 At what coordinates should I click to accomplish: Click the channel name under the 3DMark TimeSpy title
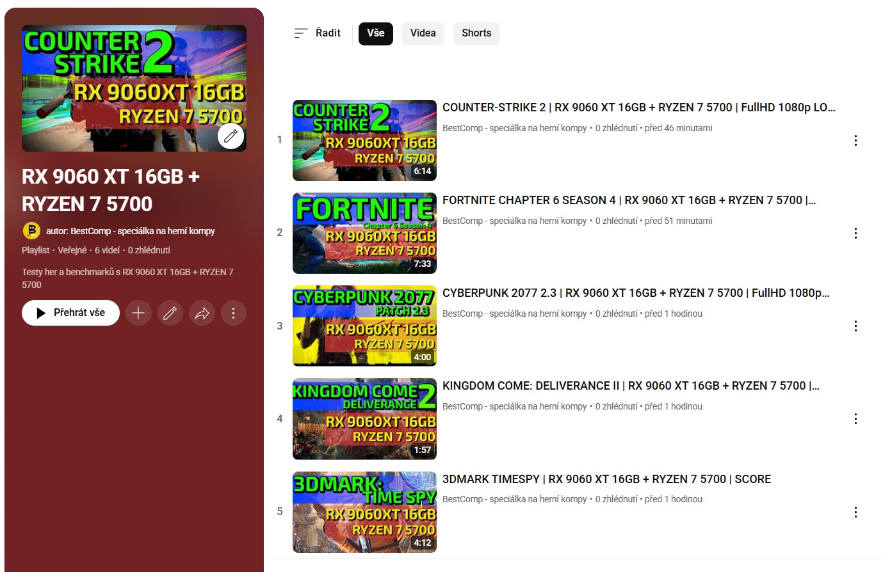[x=515, y=499]
